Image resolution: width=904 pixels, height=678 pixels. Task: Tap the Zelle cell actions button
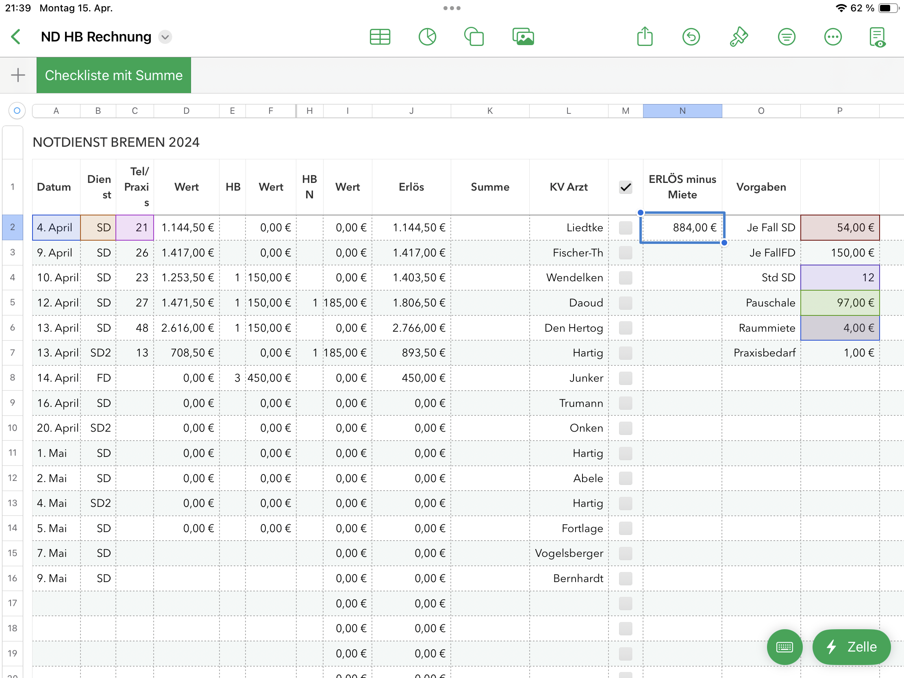851,647
